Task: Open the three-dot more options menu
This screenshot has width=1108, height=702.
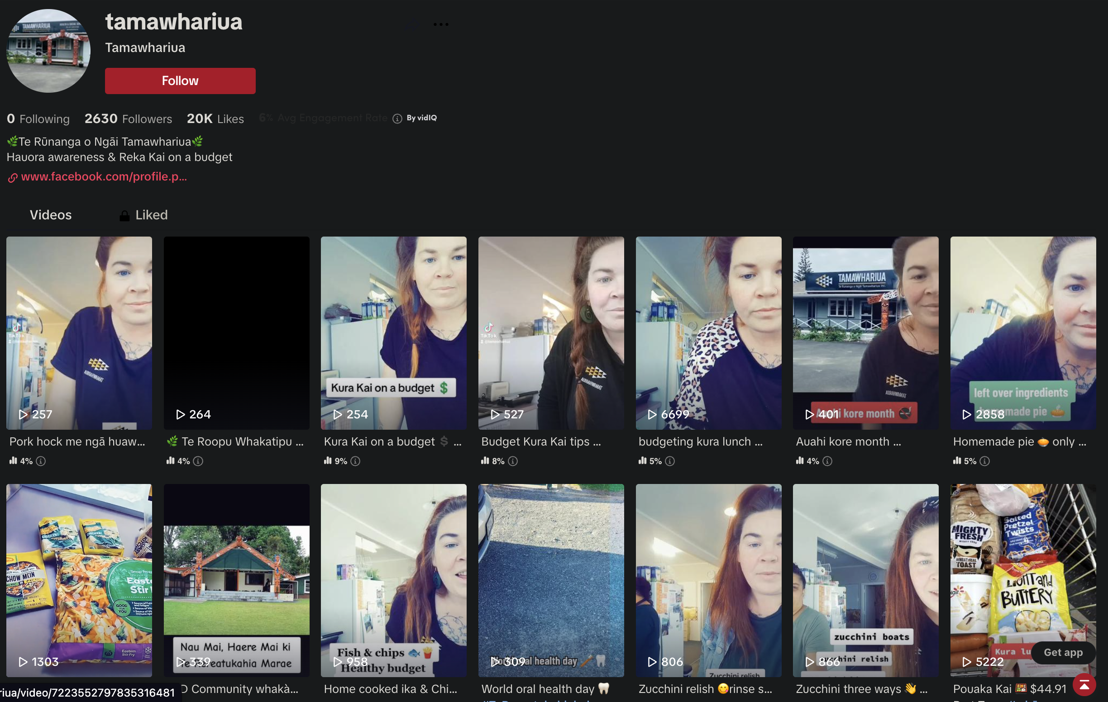Action: [440, 24]
